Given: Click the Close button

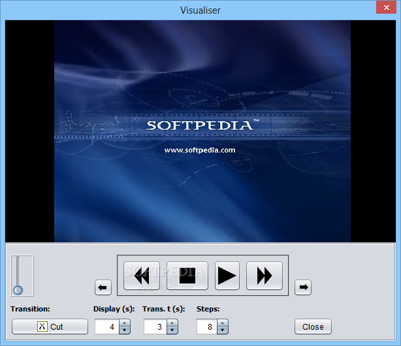Looking at the screenshot, I should (x=313, y=326).
